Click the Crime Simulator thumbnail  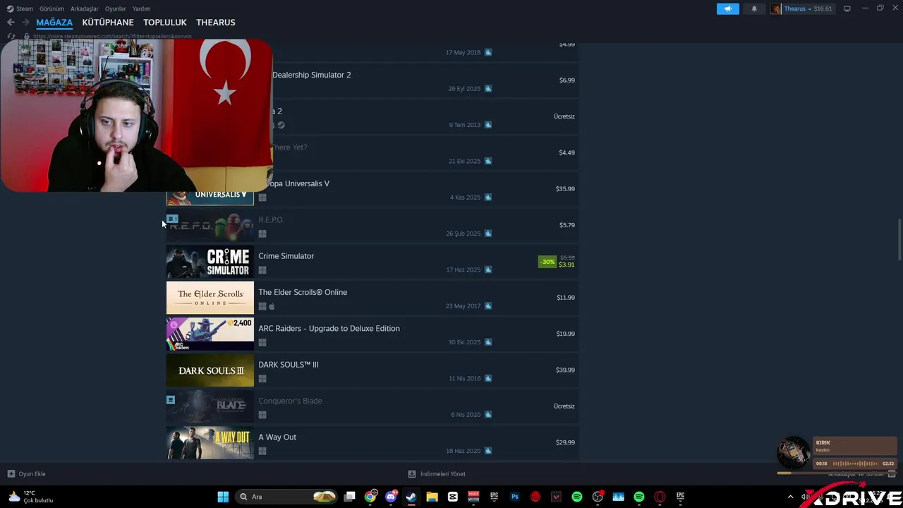(210, 262)
